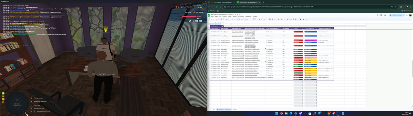Format as percent in Sheets toolbar

(235, 19)
